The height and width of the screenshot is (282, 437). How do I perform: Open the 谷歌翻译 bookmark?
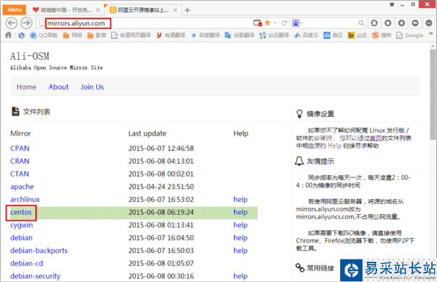pyautogui.click(x=240, y=35)
